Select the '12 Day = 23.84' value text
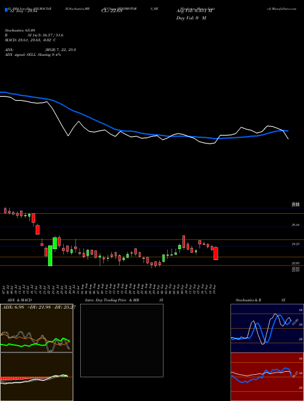The image size is (304, 401). 25,10
